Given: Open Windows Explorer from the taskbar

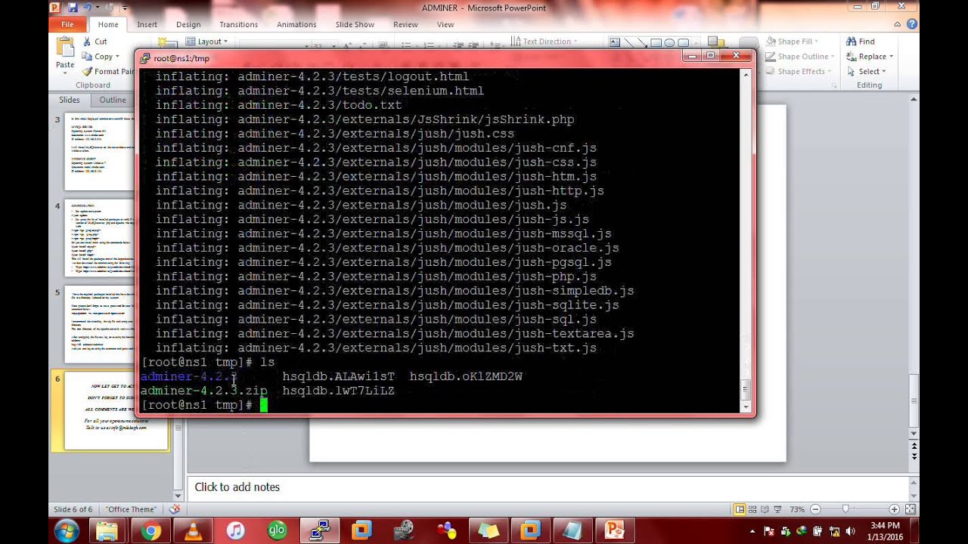Looking at the screenshot, I should pyautogui.click(x=108, y=530).
